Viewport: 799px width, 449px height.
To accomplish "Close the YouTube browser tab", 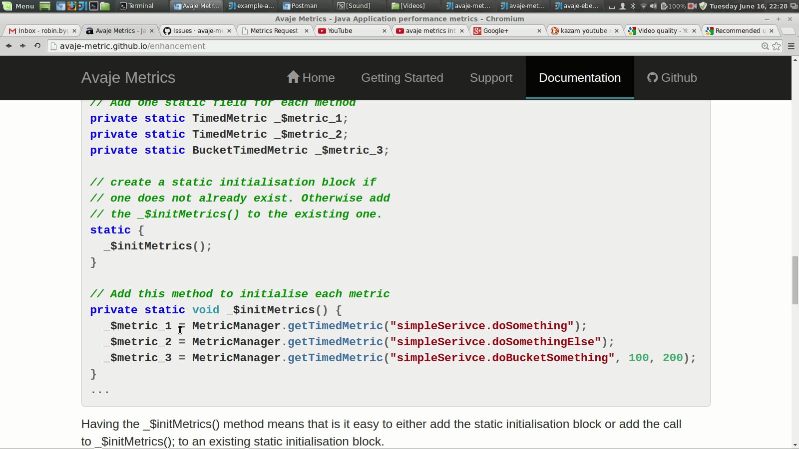I will [x=384, y=31].
